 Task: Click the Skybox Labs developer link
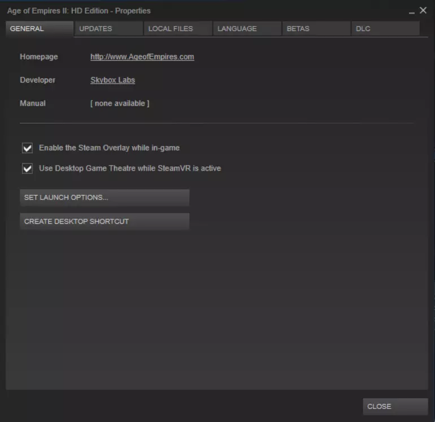(112, 80)
